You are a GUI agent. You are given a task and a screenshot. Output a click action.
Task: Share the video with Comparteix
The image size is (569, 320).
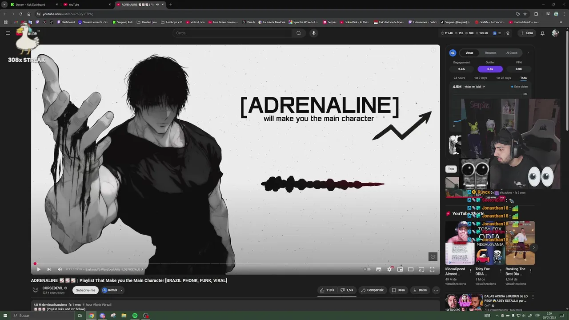(x=372, y=290)
